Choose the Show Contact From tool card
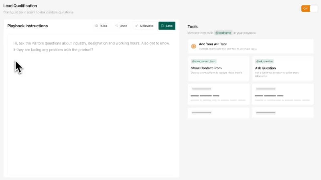 [219, 68]
